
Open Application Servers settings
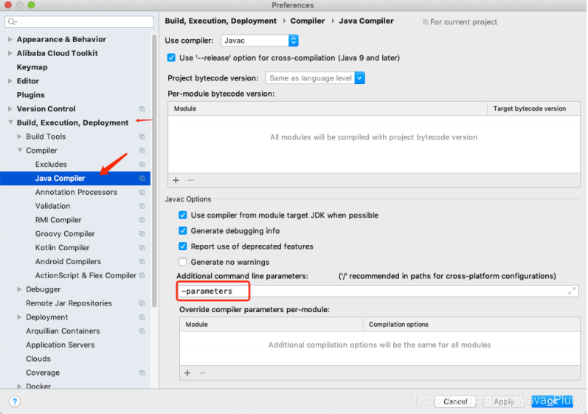coord(60,345)
